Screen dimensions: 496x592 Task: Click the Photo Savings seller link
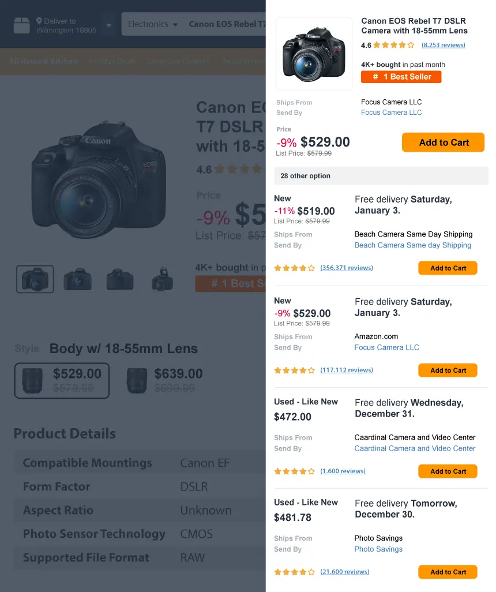coord(378,549)
